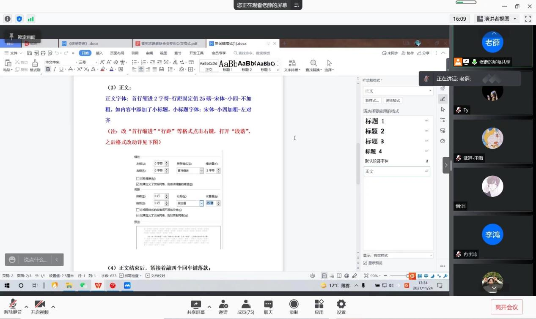Toggle the 拼写检查 status bar checkbox
The image size is (536, 319).
coord(121,276)
